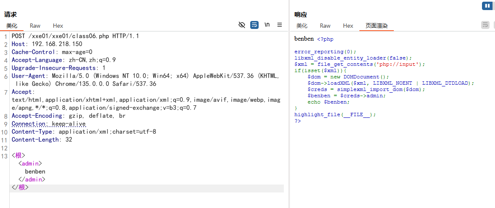Select the response 页面渲染 tab
This screenshot has height=208, width=495.
coord(376,26)
